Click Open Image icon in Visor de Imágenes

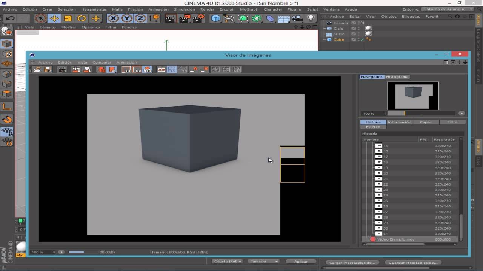click(37, 69)
